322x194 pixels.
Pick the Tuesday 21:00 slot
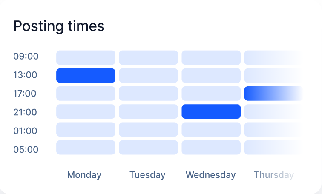click(148, 111)
